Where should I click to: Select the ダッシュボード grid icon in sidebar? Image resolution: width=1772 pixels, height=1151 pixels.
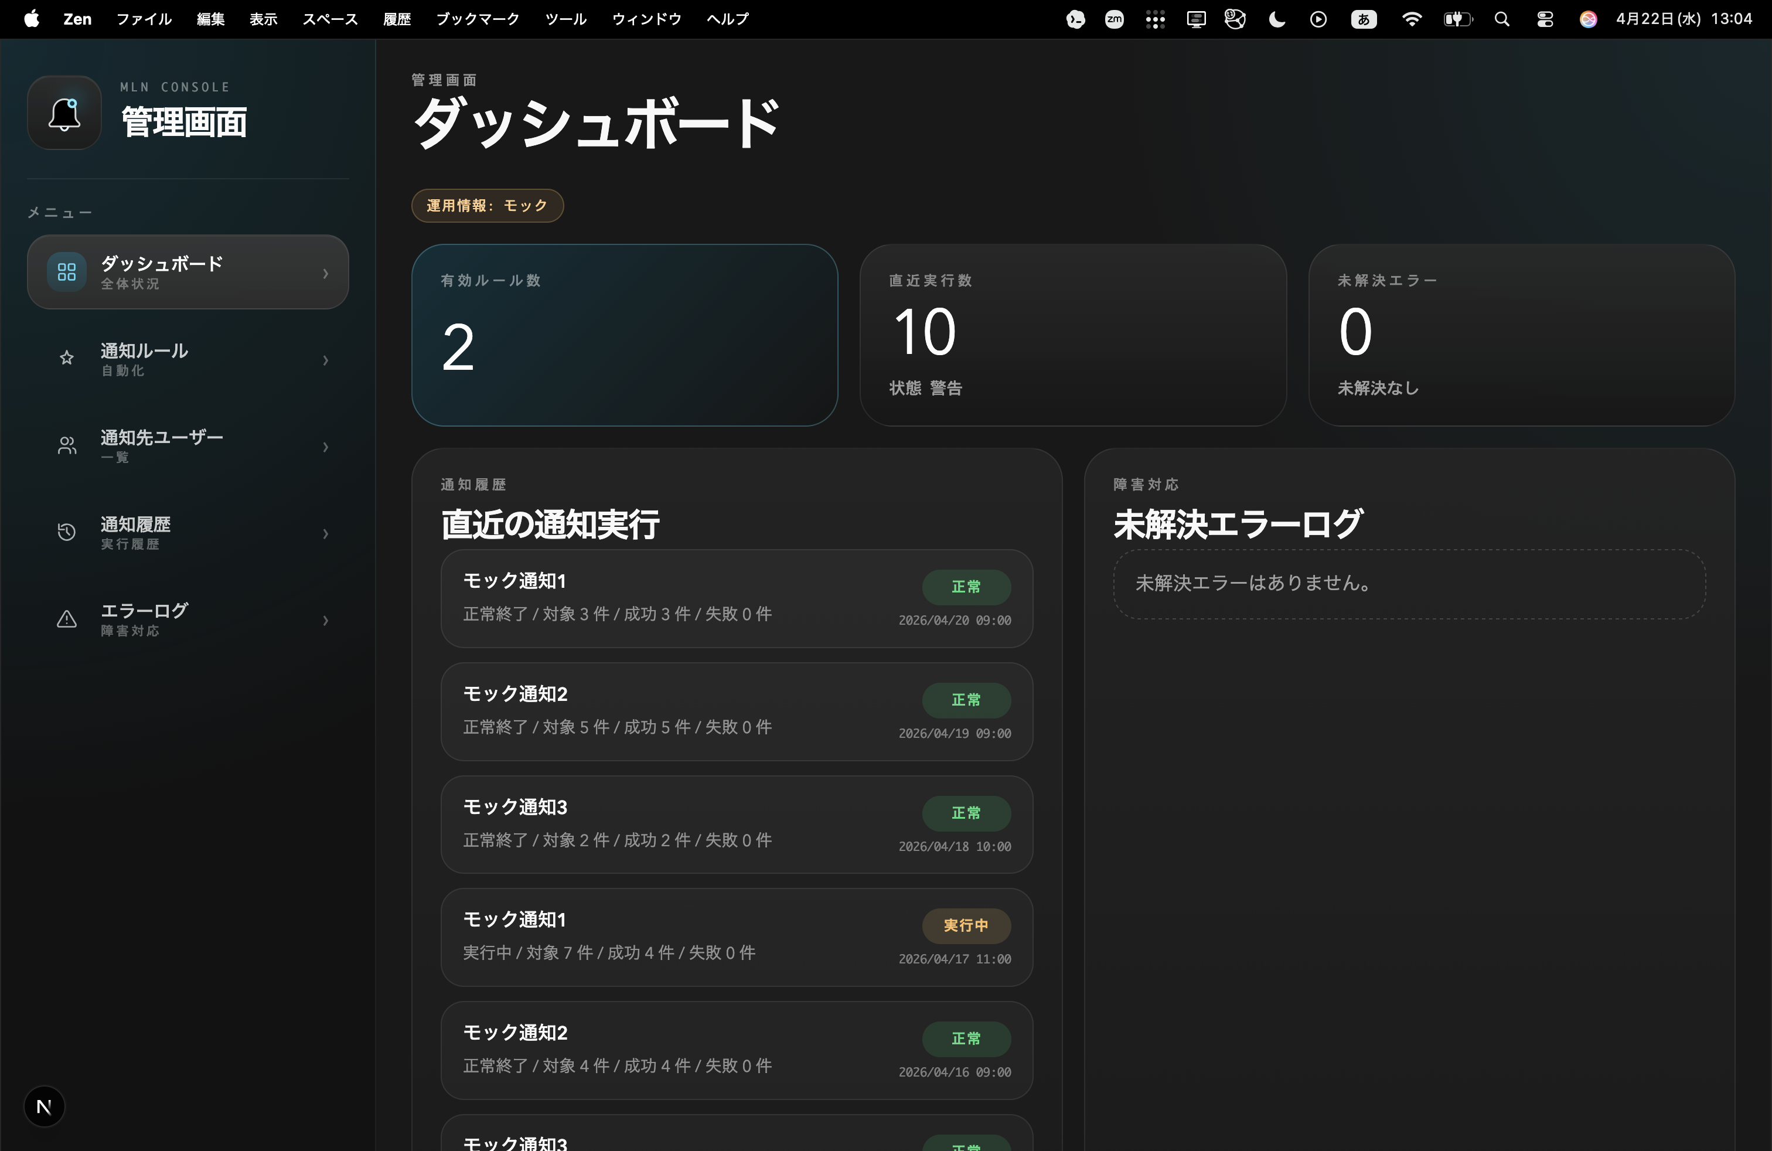(66, 272)
